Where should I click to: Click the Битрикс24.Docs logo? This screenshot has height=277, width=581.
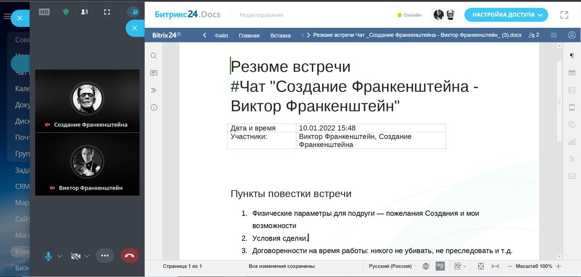[x=187, y=14]
